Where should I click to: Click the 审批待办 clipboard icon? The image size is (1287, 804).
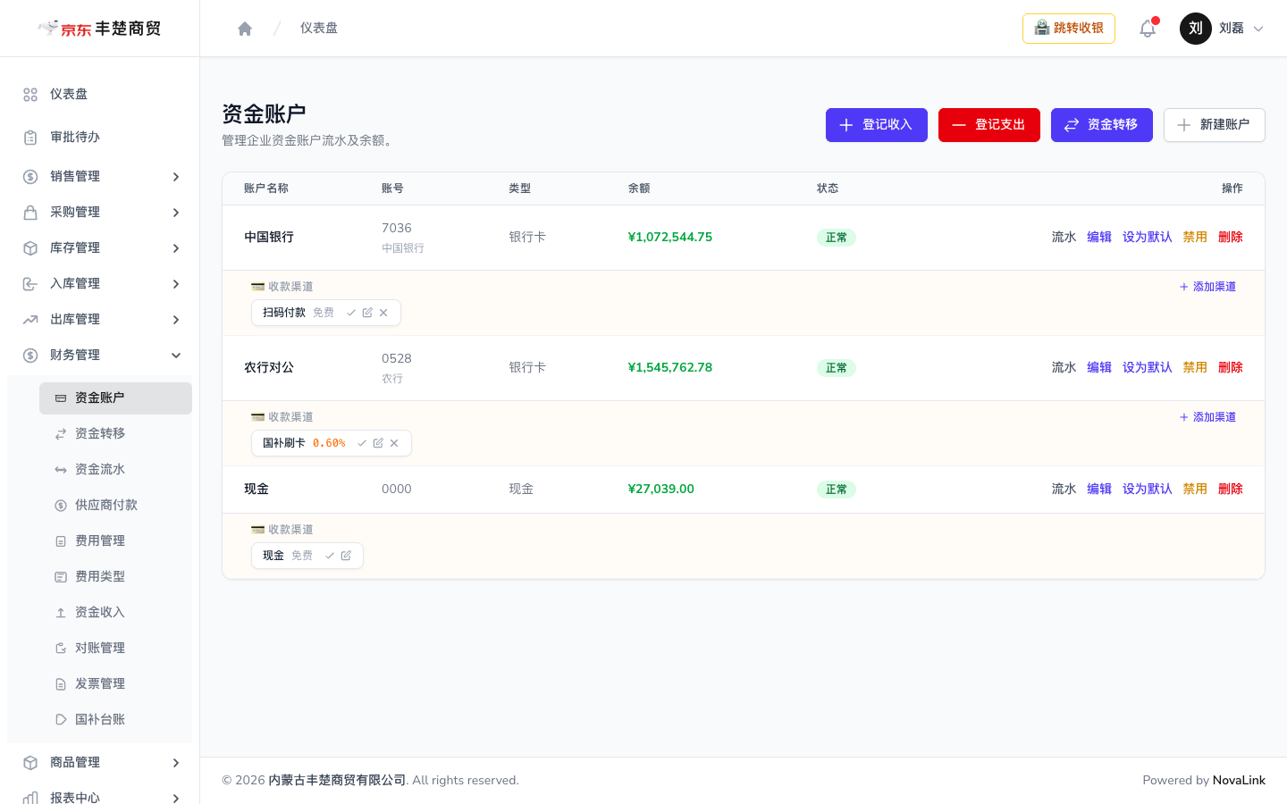[30, 138]
